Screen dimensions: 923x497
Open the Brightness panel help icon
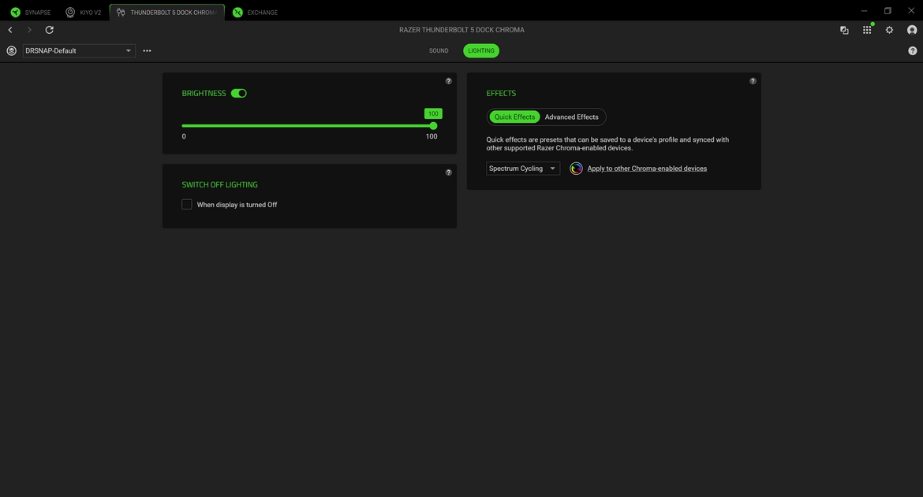[x=448, y=81]
